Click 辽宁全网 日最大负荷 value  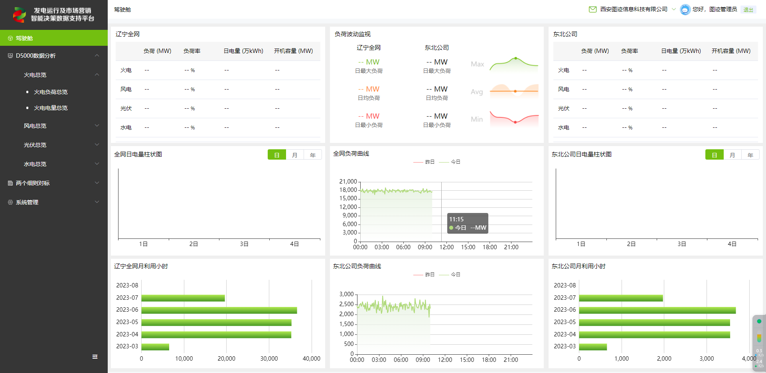click(369, 62)
